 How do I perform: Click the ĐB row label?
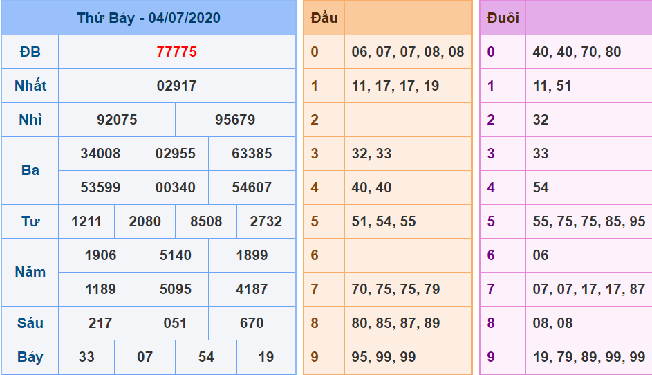pyautogui.click(x=30, y=52)
